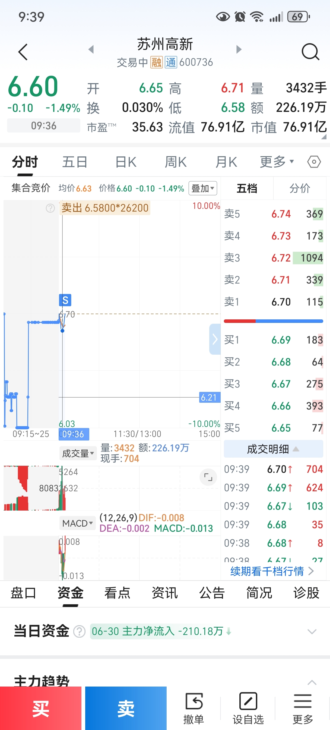Open the 资讯 news tab
The width and height of the screenshot is (330, 730).
[164, 593]
